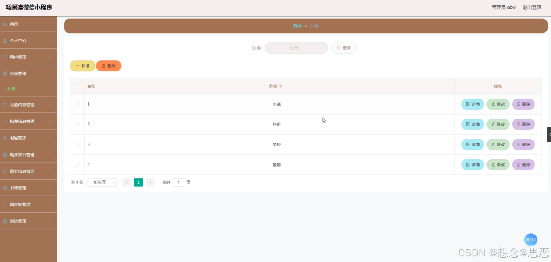This screenshot has width=551, height=262.
Task: Click the icon beside 系统管理
Action: 5,221
